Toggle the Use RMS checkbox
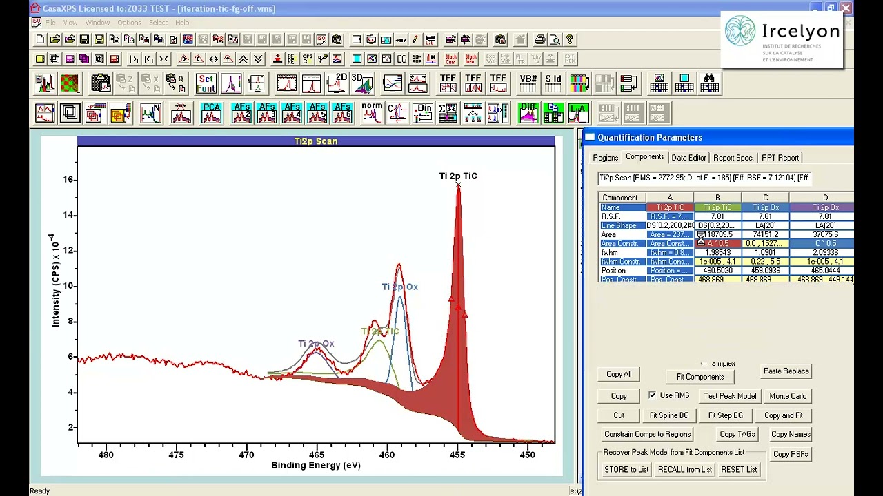The image size is (883, 496). 653,396
